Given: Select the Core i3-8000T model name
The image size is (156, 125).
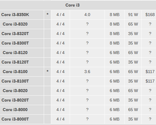Looking at the screenshot, I should click(15, 119).
